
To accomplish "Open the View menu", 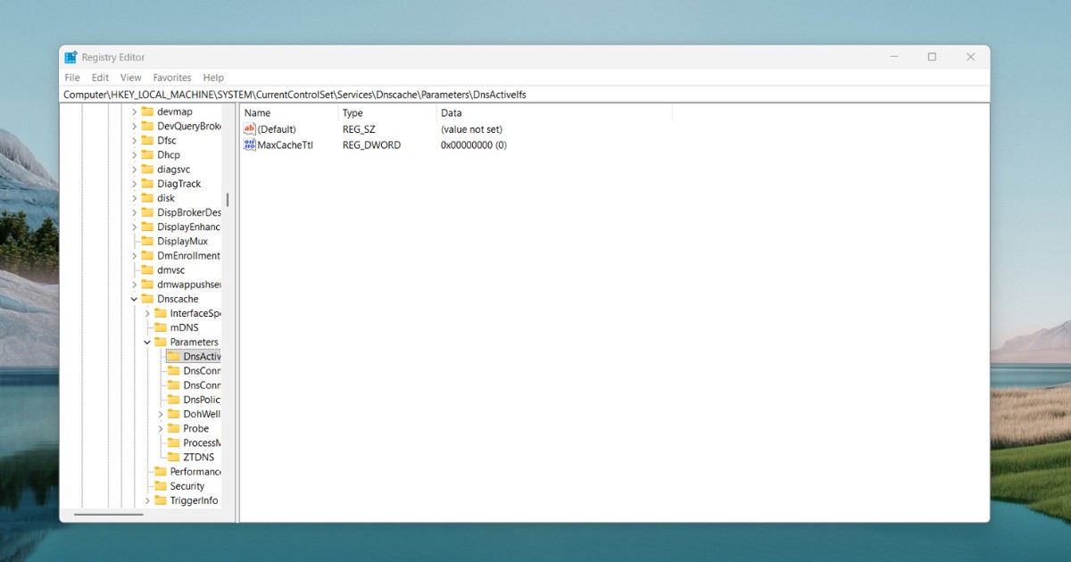I will click(x=130, y=78).
